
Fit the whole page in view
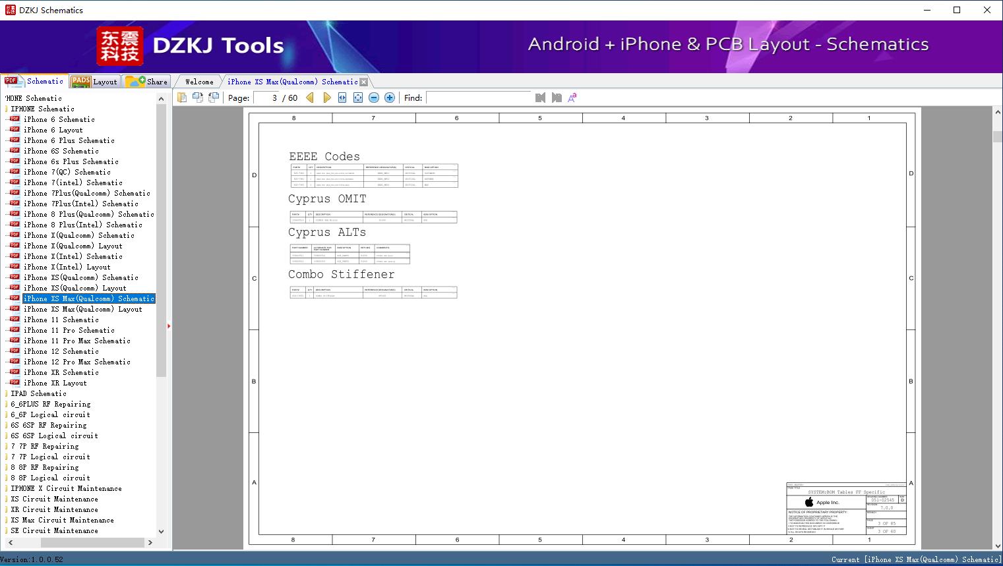358,98
